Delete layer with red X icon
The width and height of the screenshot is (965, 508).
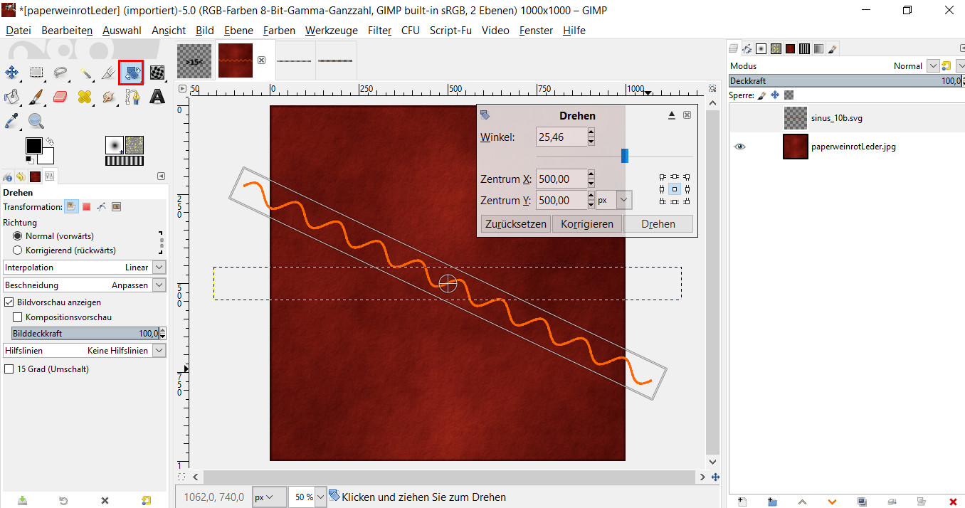[953, 501]
